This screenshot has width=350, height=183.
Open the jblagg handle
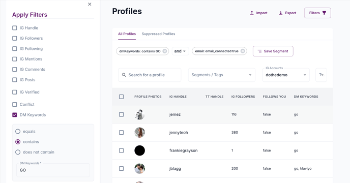click(175, 169)
